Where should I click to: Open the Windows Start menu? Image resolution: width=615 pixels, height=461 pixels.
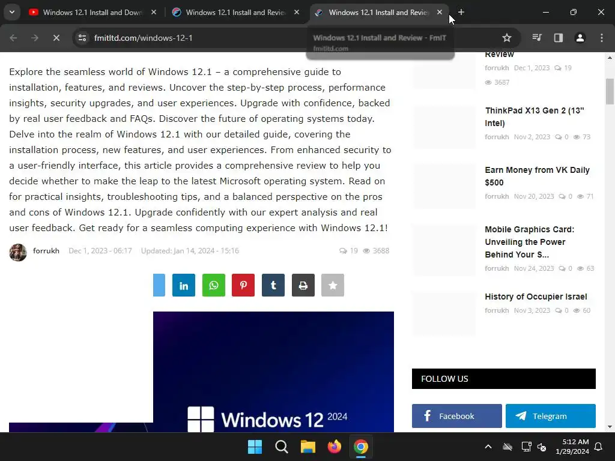(255, 447)
